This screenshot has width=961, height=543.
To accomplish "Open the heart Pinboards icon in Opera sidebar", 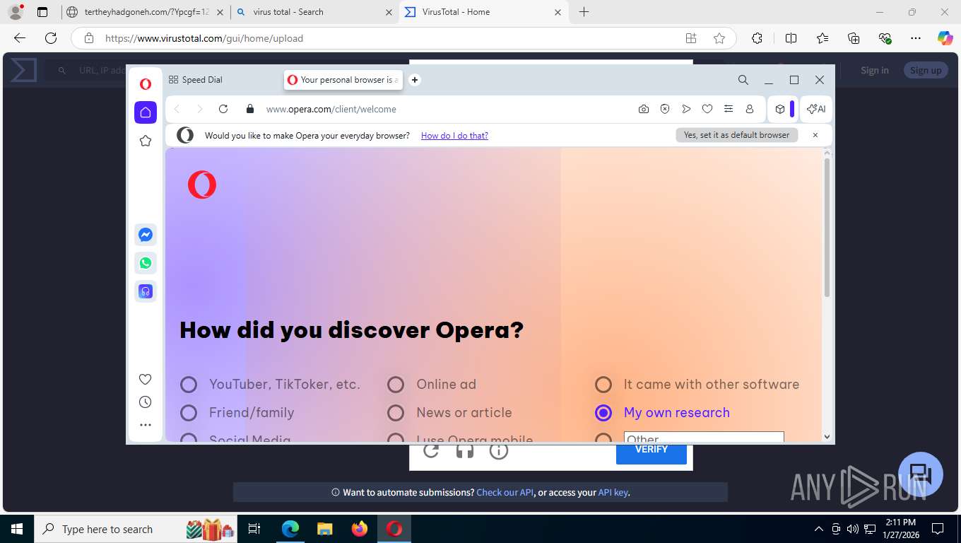I will pos(146,379).
